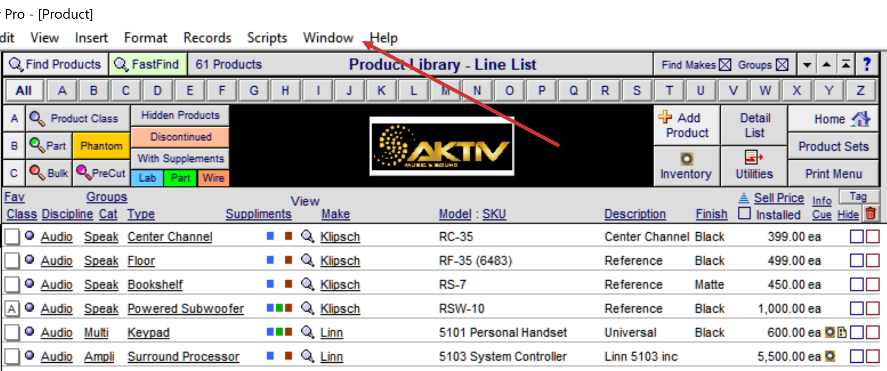Sort by Description column header
The width and height of the screenshot is (887, 371).
tap(635, 214)
